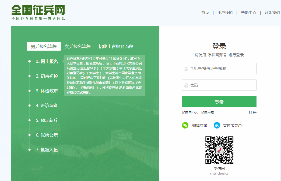Select step 6. 张榜公示
This screenshot has height=181, width=281.
[47, 135]
